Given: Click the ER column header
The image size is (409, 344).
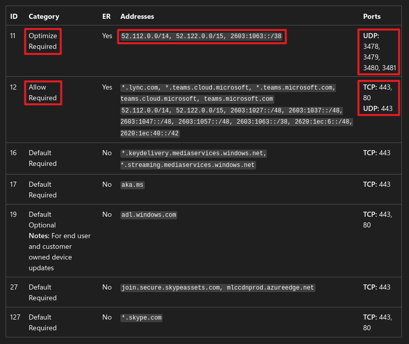Looking at the screenshot, I should tap(106, 16).
